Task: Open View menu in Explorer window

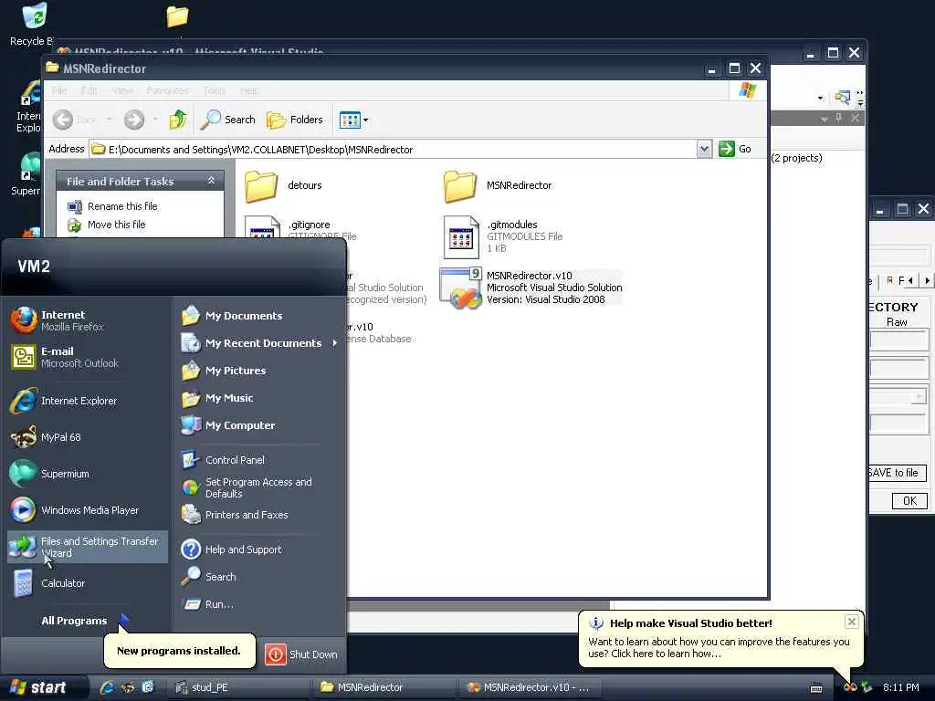Action: point(122,90)
